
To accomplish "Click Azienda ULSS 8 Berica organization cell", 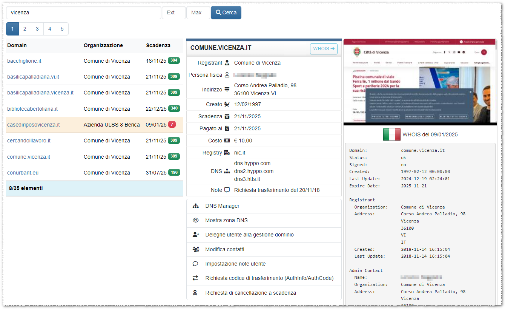I will point(112,125).
